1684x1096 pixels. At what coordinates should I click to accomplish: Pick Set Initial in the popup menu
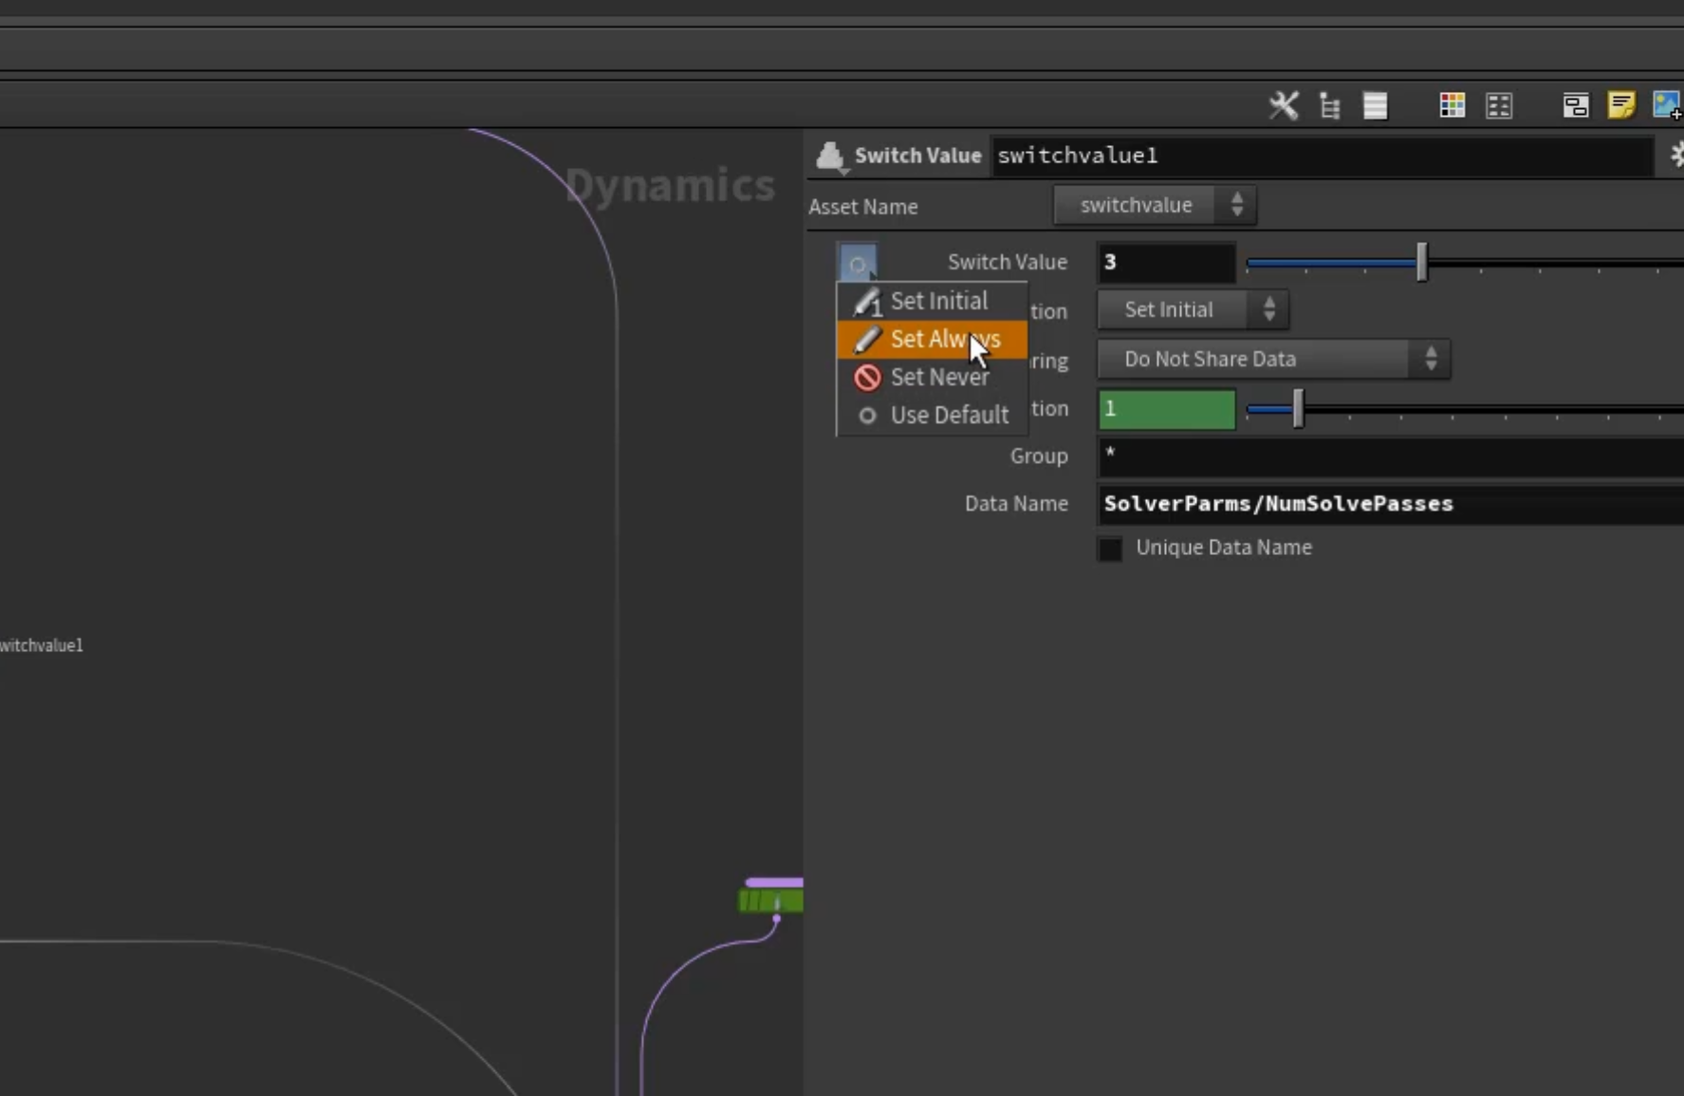(x=932, y=301)
